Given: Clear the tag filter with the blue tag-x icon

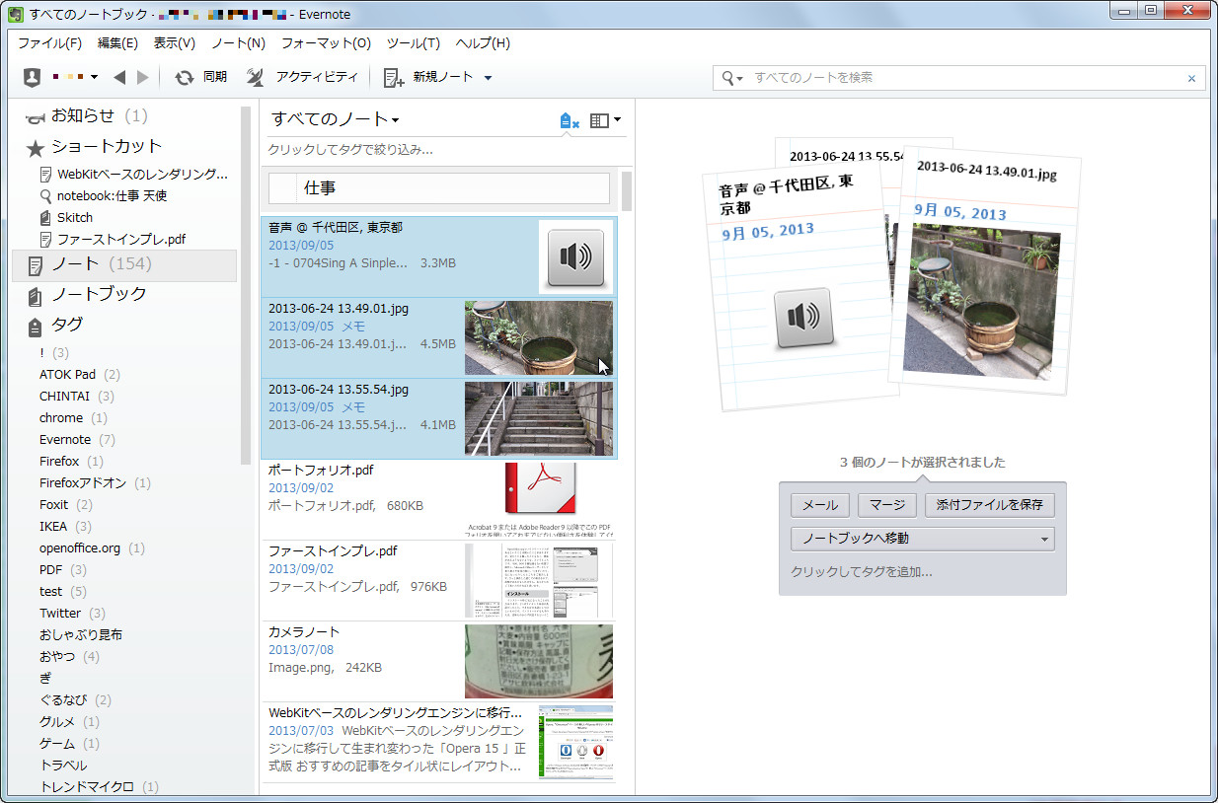Looking at the screenshot, I should 567,119.
